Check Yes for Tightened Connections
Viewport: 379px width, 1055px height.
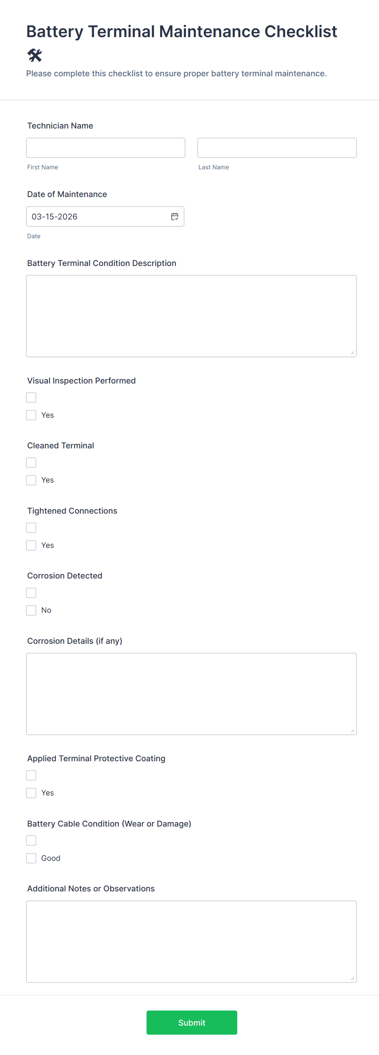(31, 545)
